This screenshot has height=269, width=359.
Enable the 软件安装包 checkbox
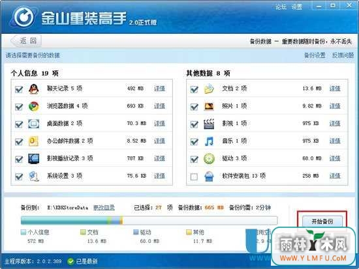(x=194, y=177)
